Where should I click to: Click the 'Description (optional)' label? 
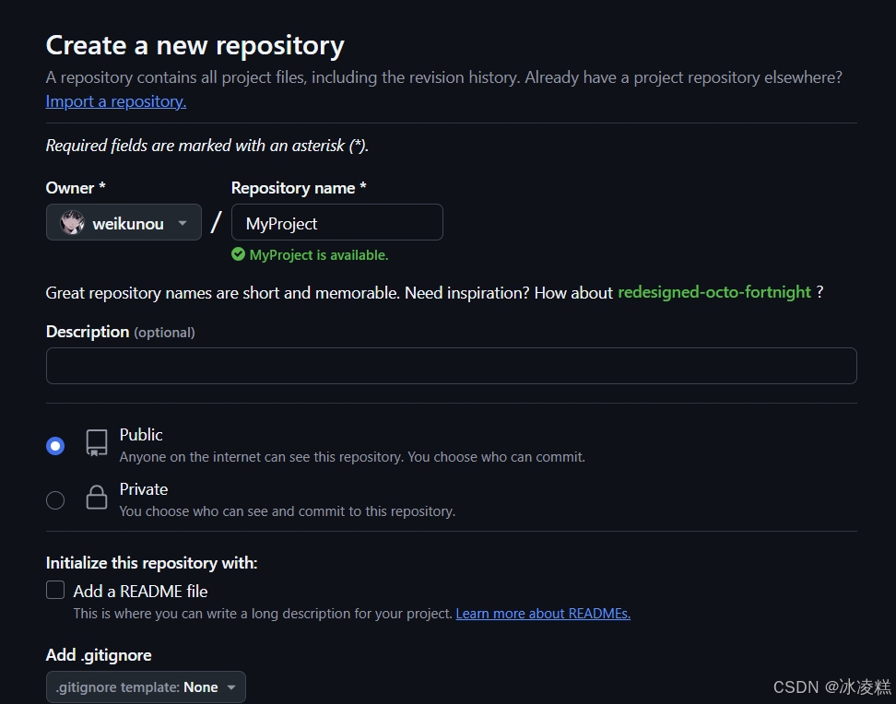click(121, 332)
